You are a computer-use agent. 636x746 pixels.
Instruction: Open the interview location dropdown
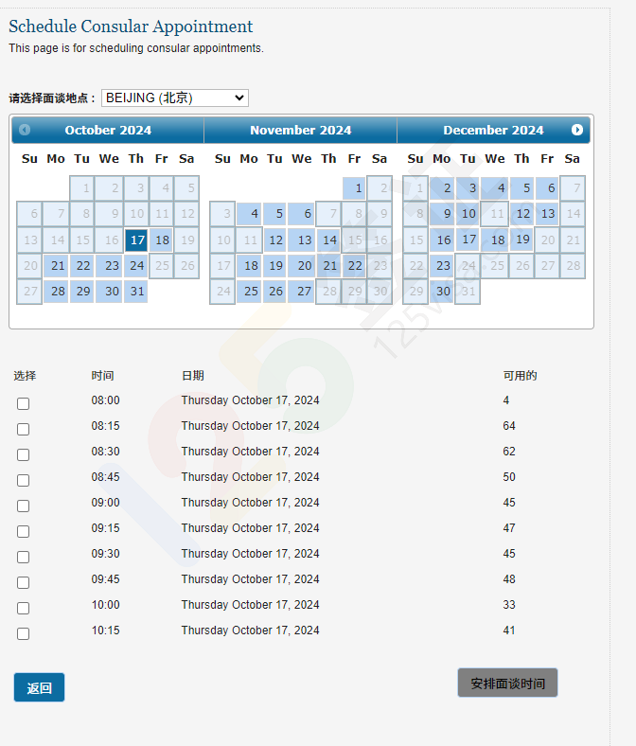pyautogui.click(x=174, y=98)
